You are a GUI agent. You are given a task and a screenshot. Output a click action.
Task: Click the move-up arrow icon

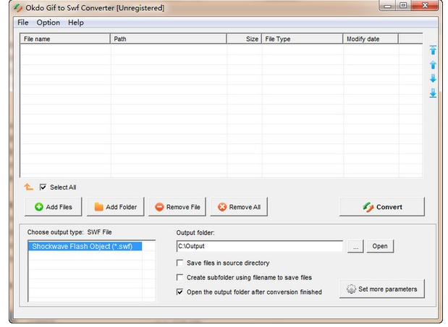coord(433,65)
